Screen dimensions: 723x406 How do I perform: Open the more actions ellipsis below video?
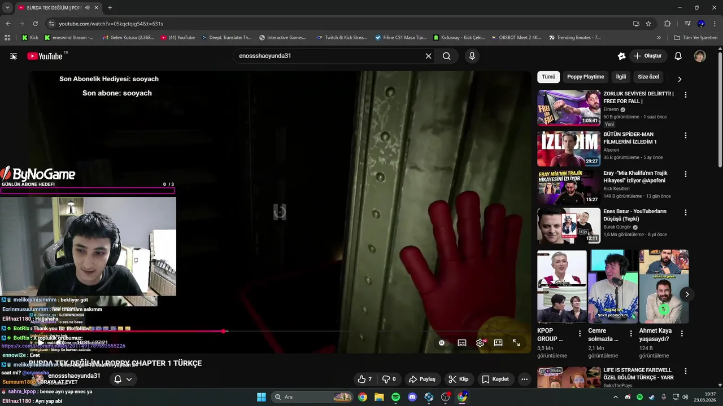click(525, 379)
